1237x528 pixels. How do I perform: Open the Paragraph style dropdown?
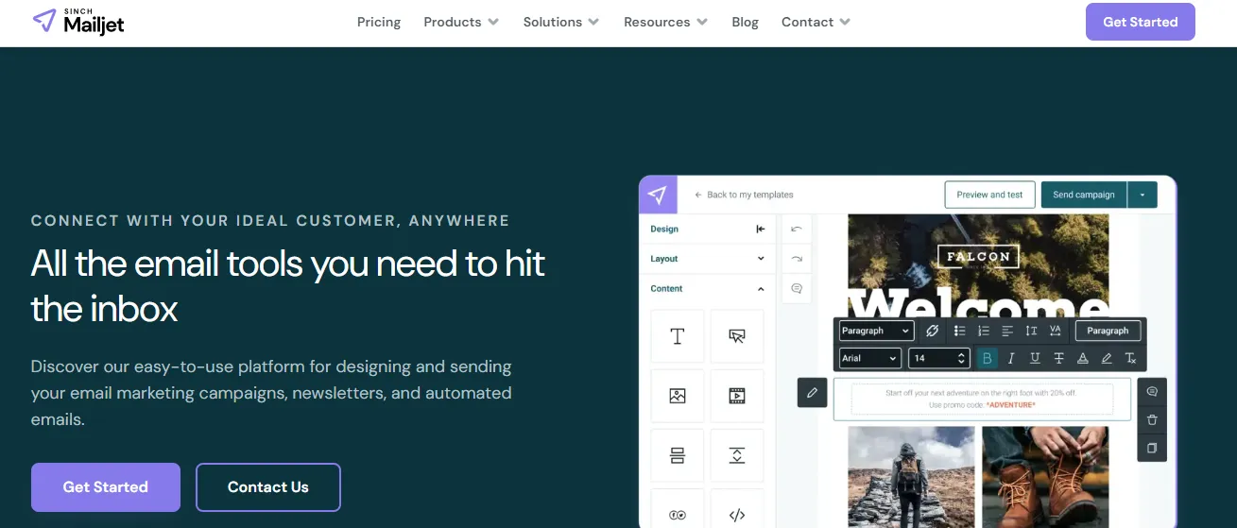(876, 331)
